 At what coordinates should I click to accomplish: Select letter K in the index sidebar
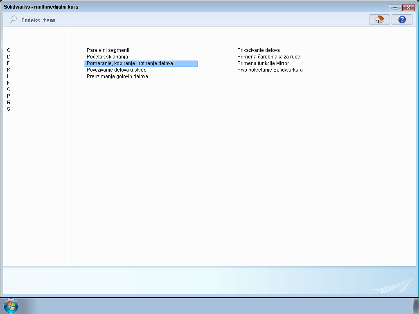click(x=8, y=70)
